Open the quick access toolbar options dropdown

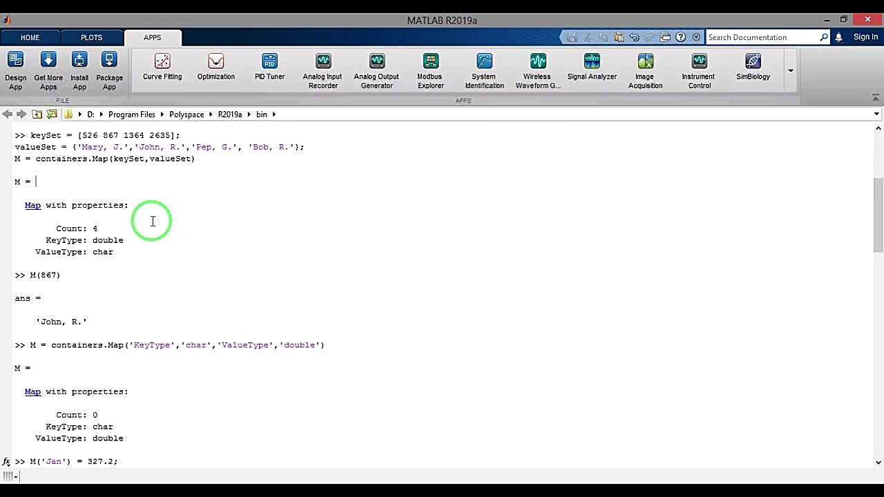coord(696,37)
